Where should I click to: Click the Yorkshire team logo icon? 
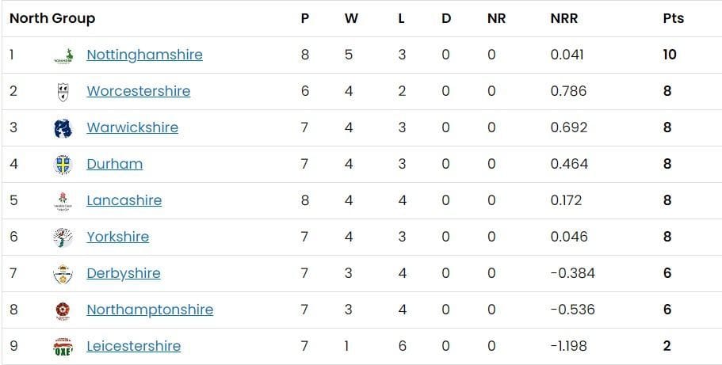[63, 238]
